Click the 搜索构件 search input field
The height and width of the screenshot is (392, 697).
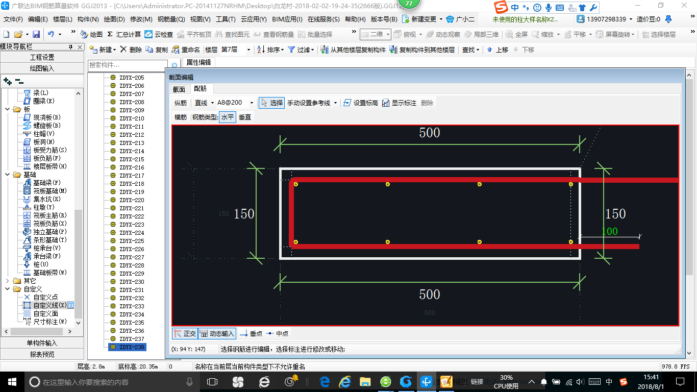[128, 65]
